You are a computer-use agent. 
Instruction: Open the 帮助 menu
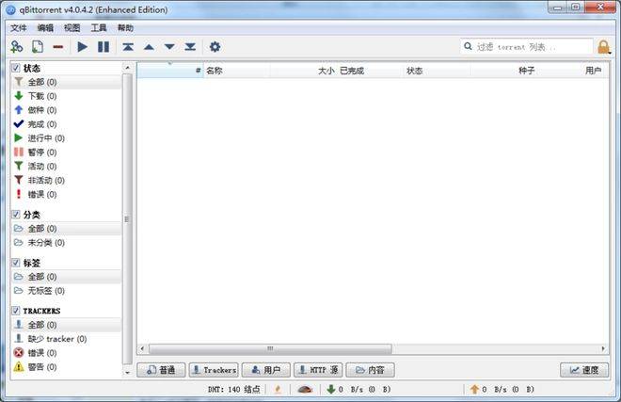(125, 27)
